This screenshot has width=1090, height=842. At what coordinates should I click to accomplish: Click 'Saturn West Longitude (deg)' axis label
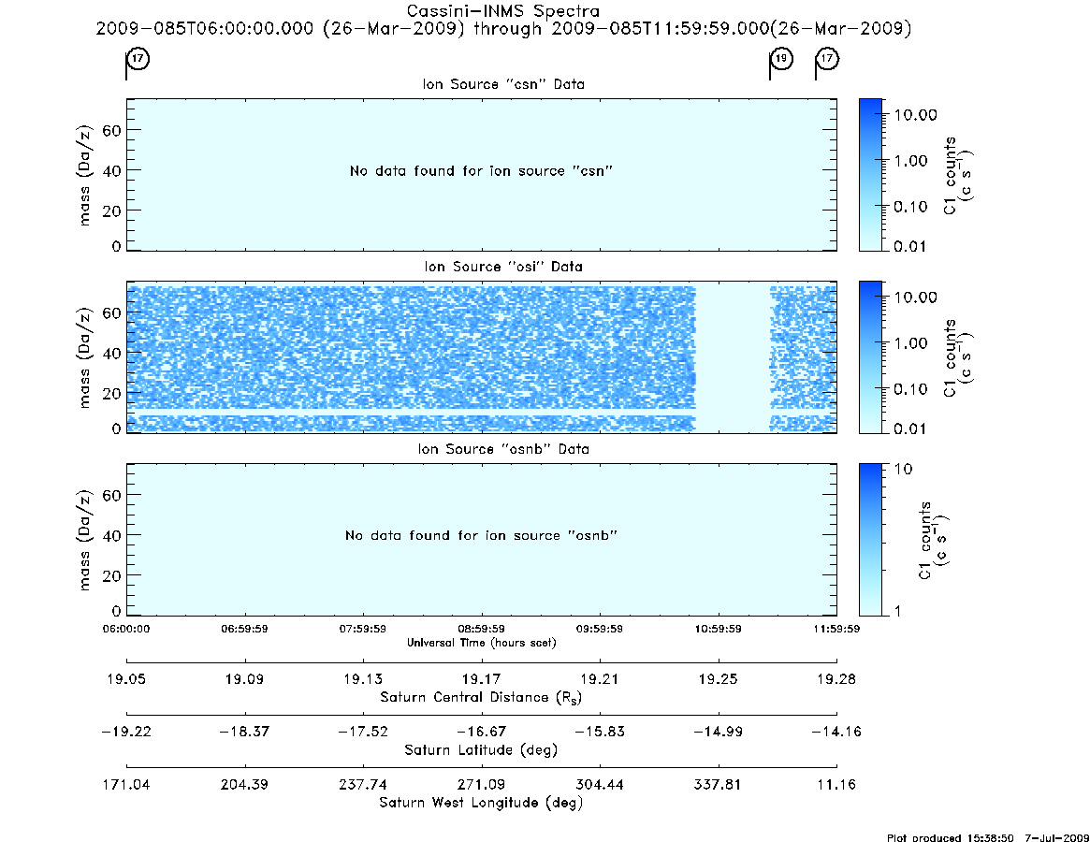(481, 803)
